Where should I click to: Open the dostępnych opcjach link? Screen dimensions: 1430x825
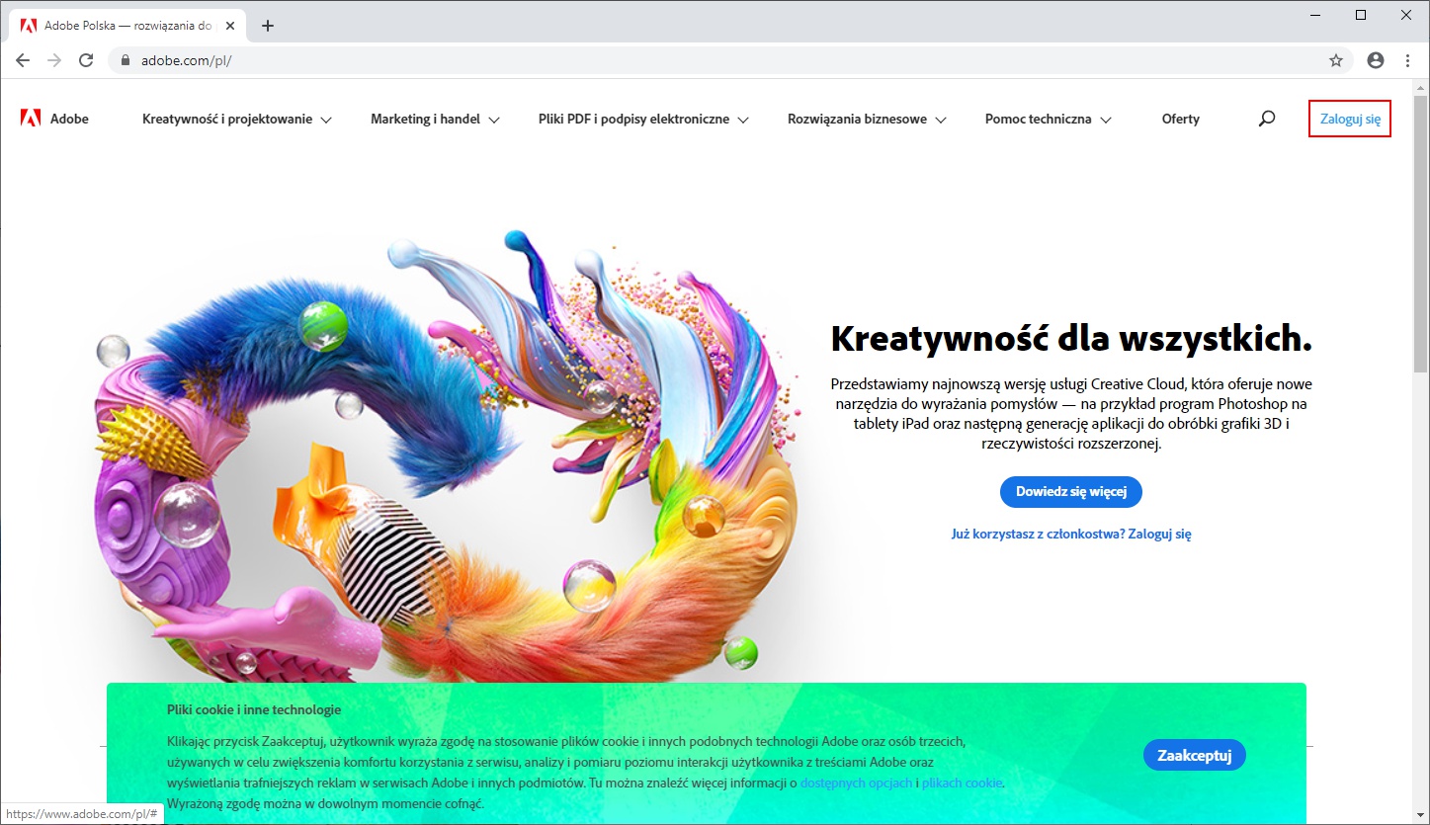pyautogui.click(x=857, y=783)
